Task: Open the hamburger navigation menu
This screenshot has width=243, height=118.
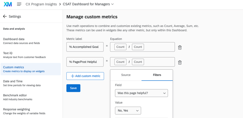Action: coord(19,4)
